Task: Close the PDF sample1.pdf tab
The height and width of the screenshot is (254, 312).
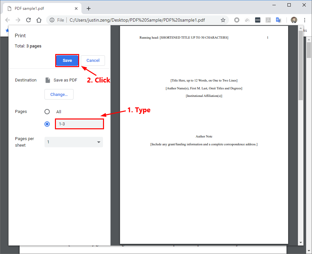Action: coord(76,8)
